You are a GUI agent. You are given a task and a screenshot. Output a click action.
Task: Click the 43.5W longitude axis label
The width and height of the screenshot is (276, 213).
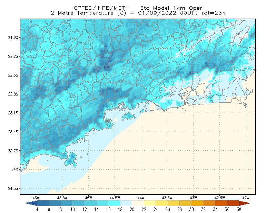point(167,198)
